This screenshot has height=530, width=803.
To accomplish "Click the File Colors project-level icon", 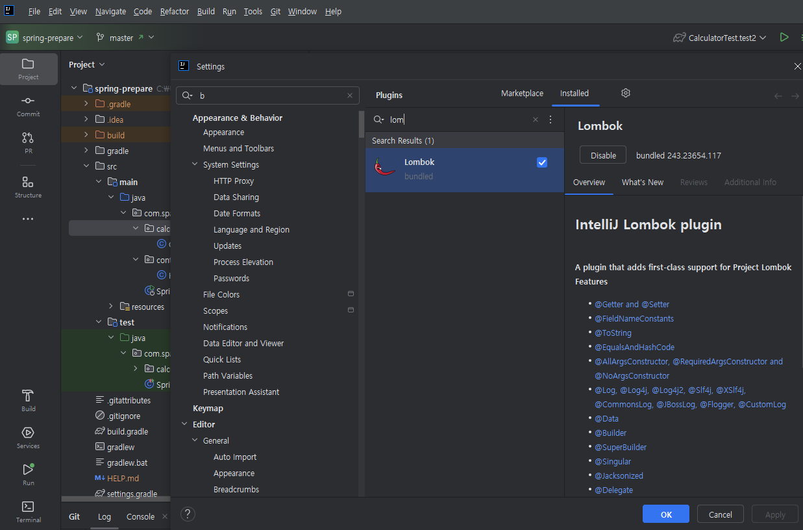I will tap(351, 294).
